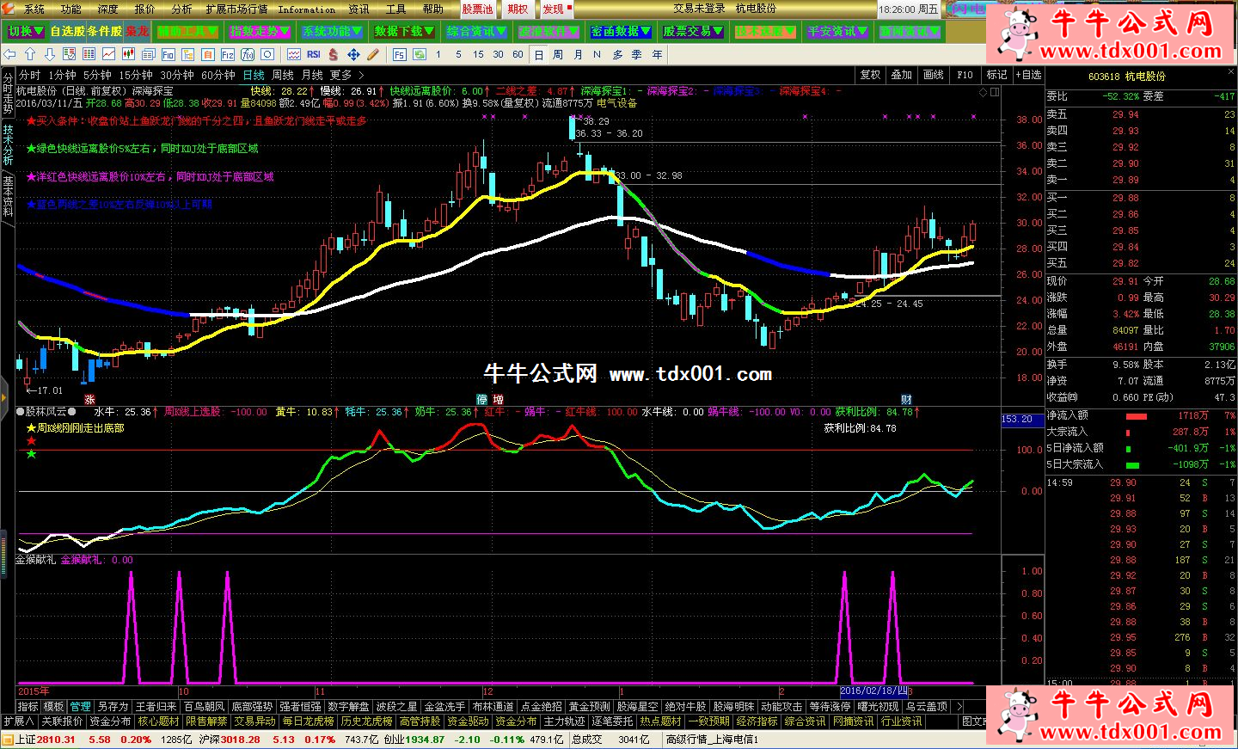Click the up arrow toolbar icon

(x=30, y=54)
